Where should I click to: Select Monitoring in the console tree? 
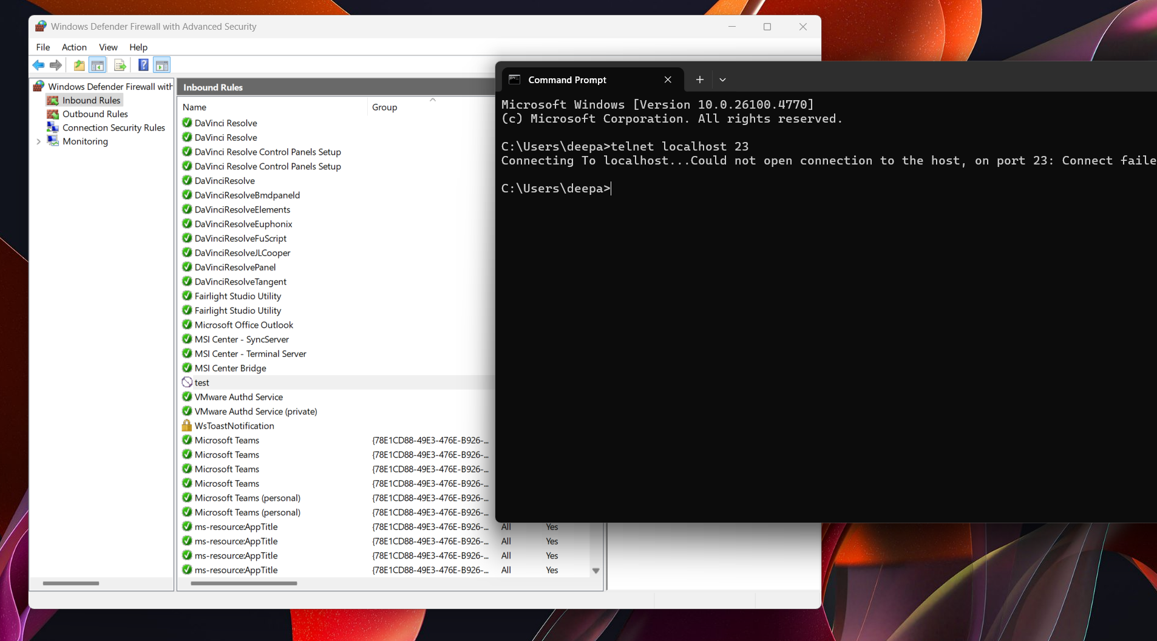[x=85, y=141]
